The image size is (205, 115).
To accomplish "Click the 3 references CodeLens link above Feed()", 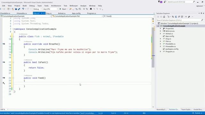I will (28, 75).
